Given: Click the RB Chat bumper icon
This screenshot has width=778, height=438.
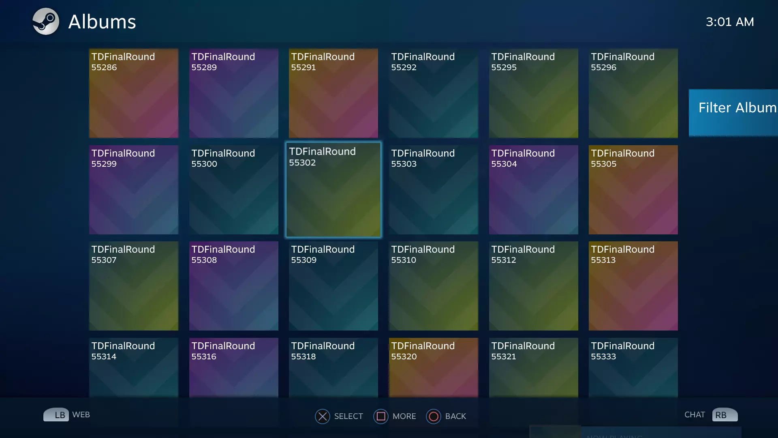Looking at the screenshot, I should coord(725,414).
